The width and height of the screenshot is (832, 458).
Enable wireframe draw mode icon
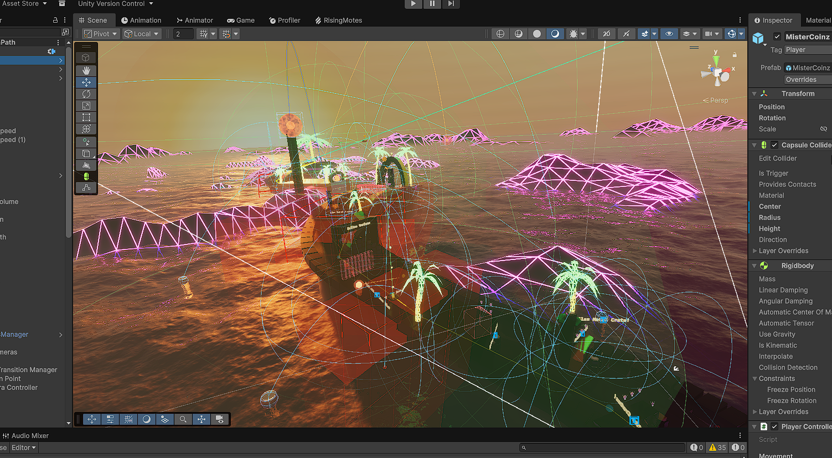point(500,34)
